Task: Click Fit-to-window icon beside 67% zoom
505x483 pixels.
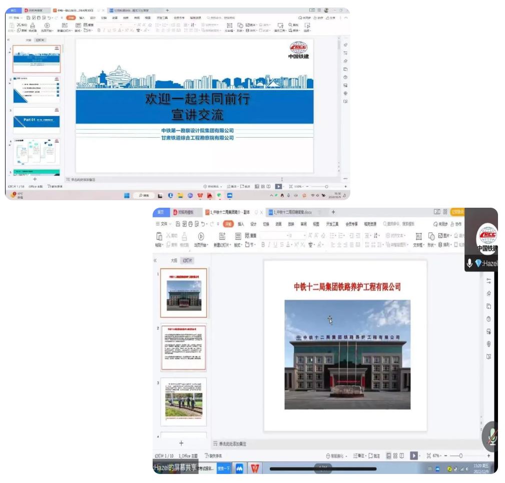Action: 428,455
